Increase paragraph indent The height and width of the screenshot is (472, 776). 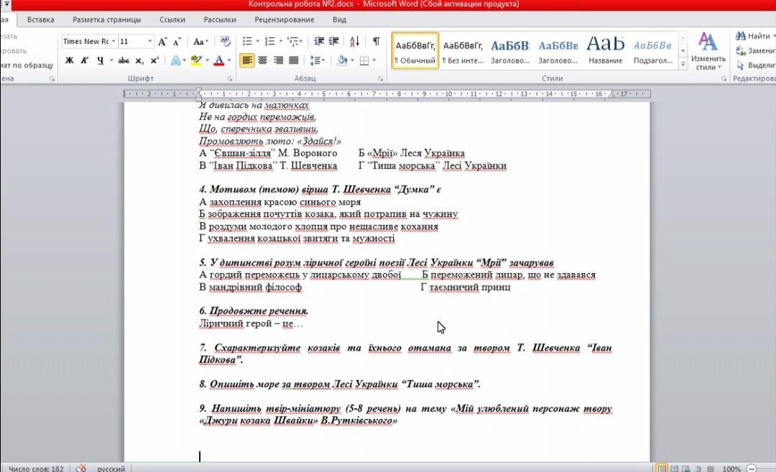[334, 41]
